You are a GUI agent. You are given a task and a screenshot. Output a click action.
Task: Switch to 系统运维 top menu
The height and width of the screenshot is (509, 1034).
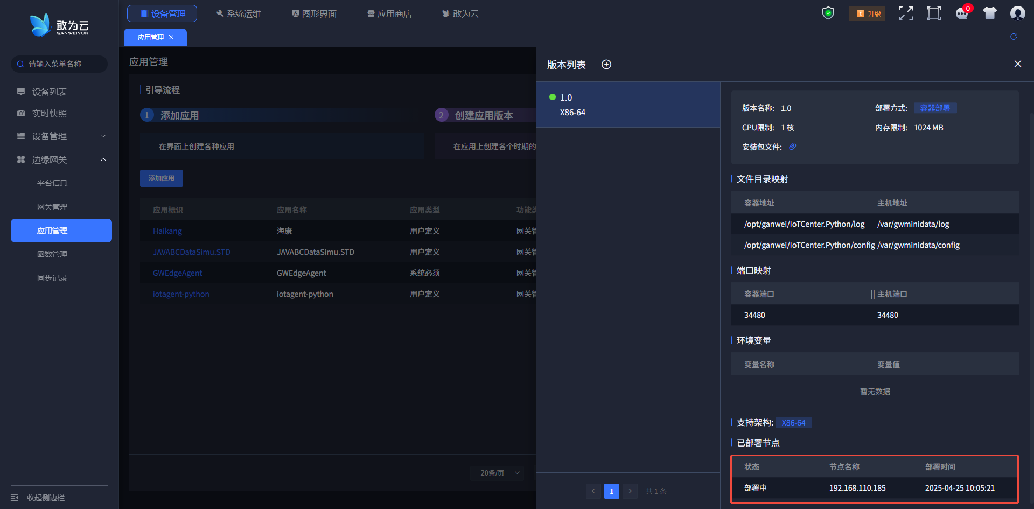[239, 13]
